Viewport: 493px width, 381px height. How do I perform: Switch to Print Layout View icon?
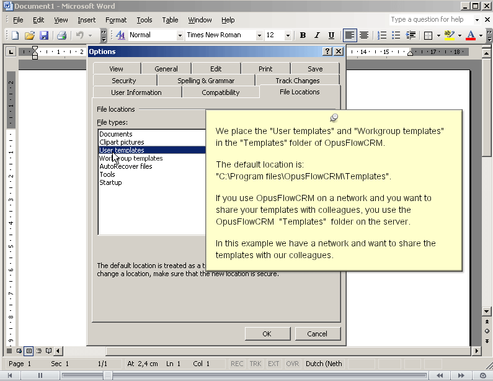click(x=29, y=351)
